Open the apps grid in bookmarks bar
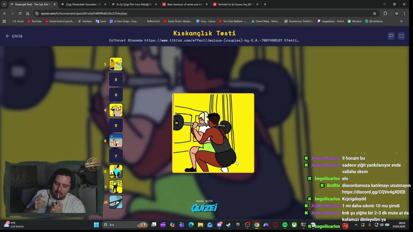The height and width of the screenshot is (232, 413). (4, 21)
